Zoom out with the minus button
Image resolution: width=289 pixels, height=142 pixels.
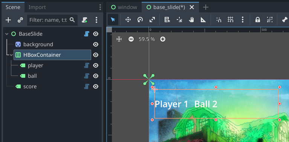coord(131,39)
